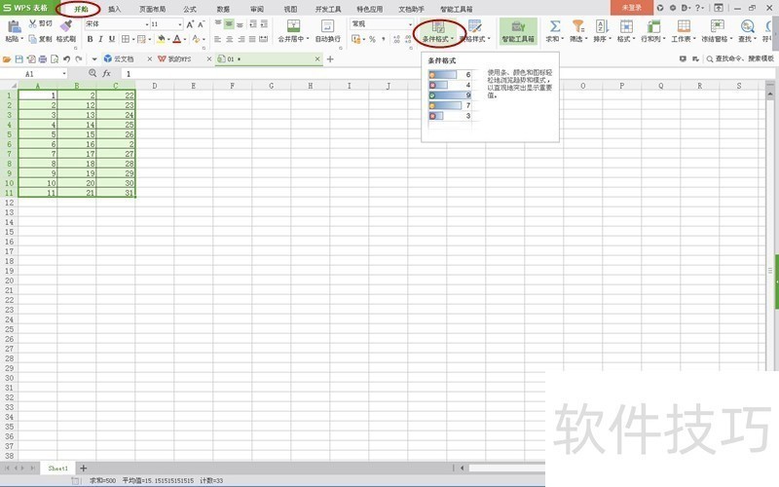Click the fill color bucket swatch
779x487 pixels.
(161, 39)
